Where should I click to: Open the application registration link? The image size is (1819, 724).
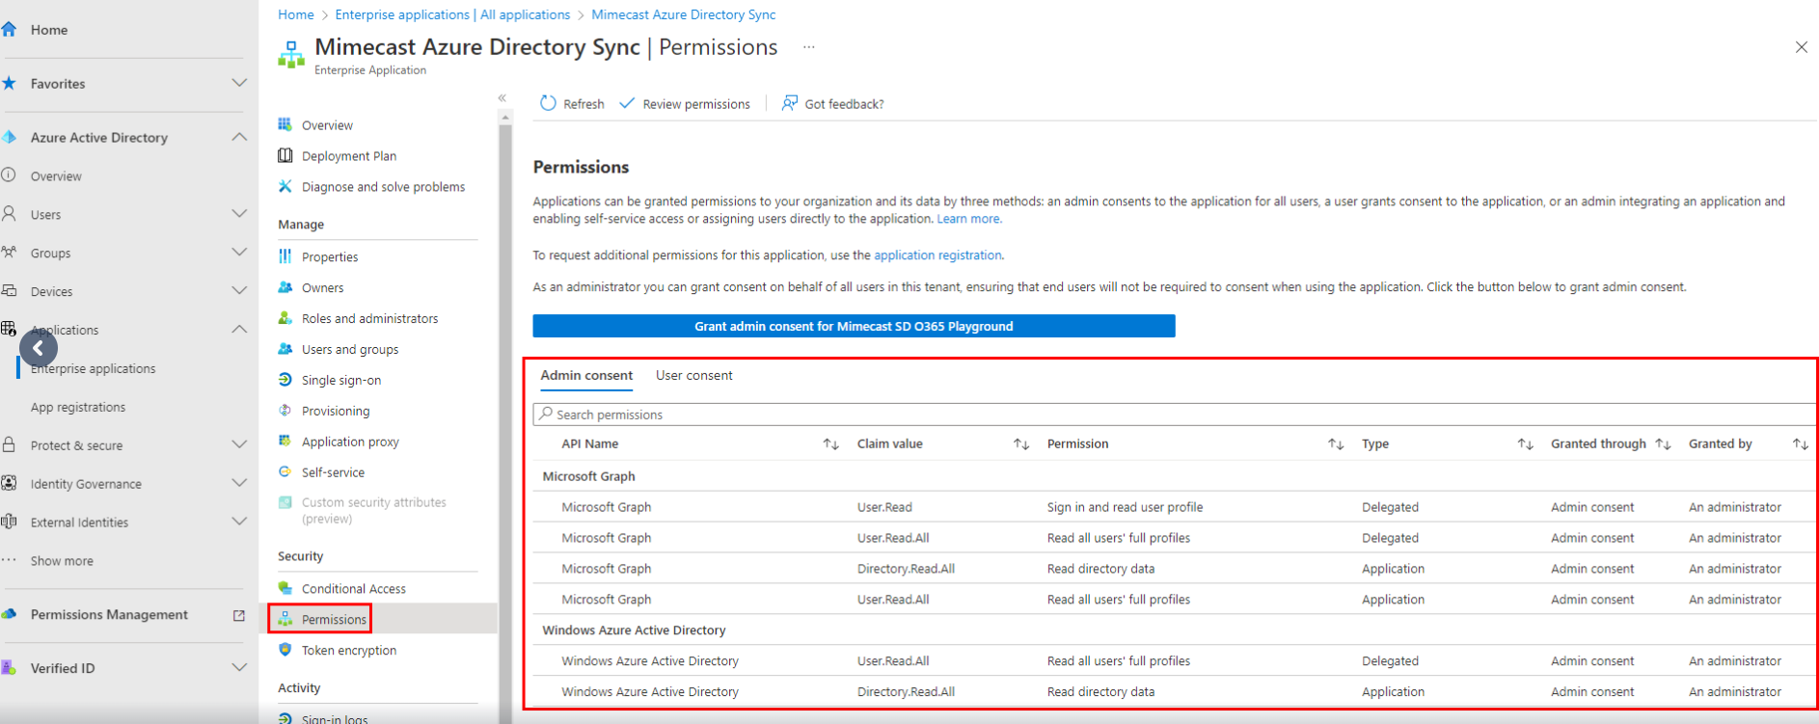[x=937, y=255]
